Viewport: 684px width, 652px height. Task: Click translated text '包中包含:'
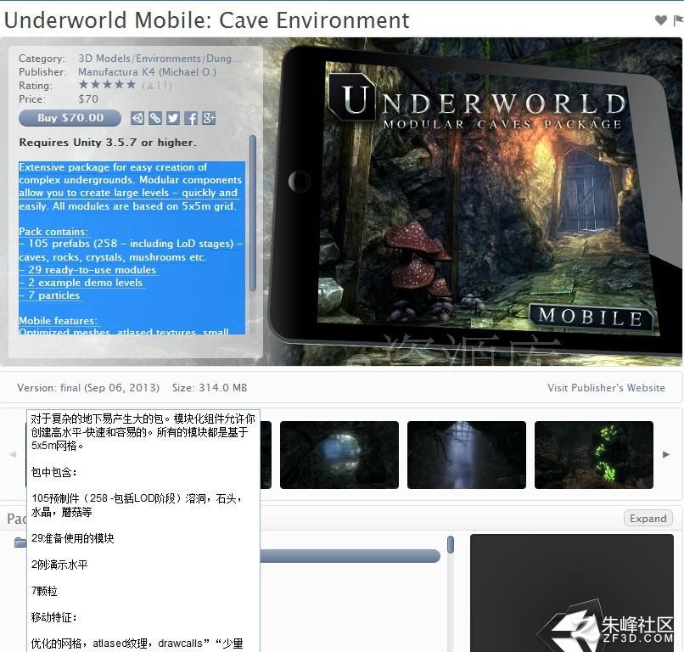click(x=54, y=472)
